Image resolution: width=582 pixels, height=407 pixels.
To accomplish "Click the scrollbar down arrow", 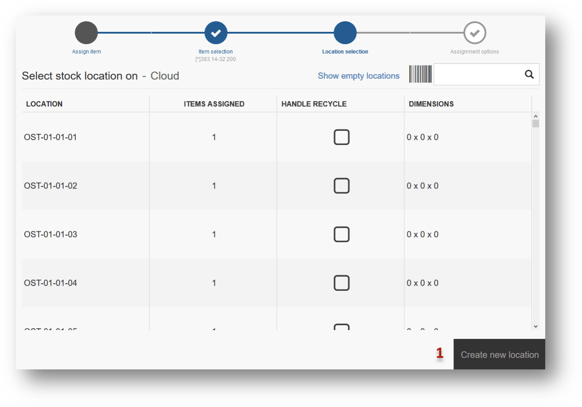I will 535,326.
